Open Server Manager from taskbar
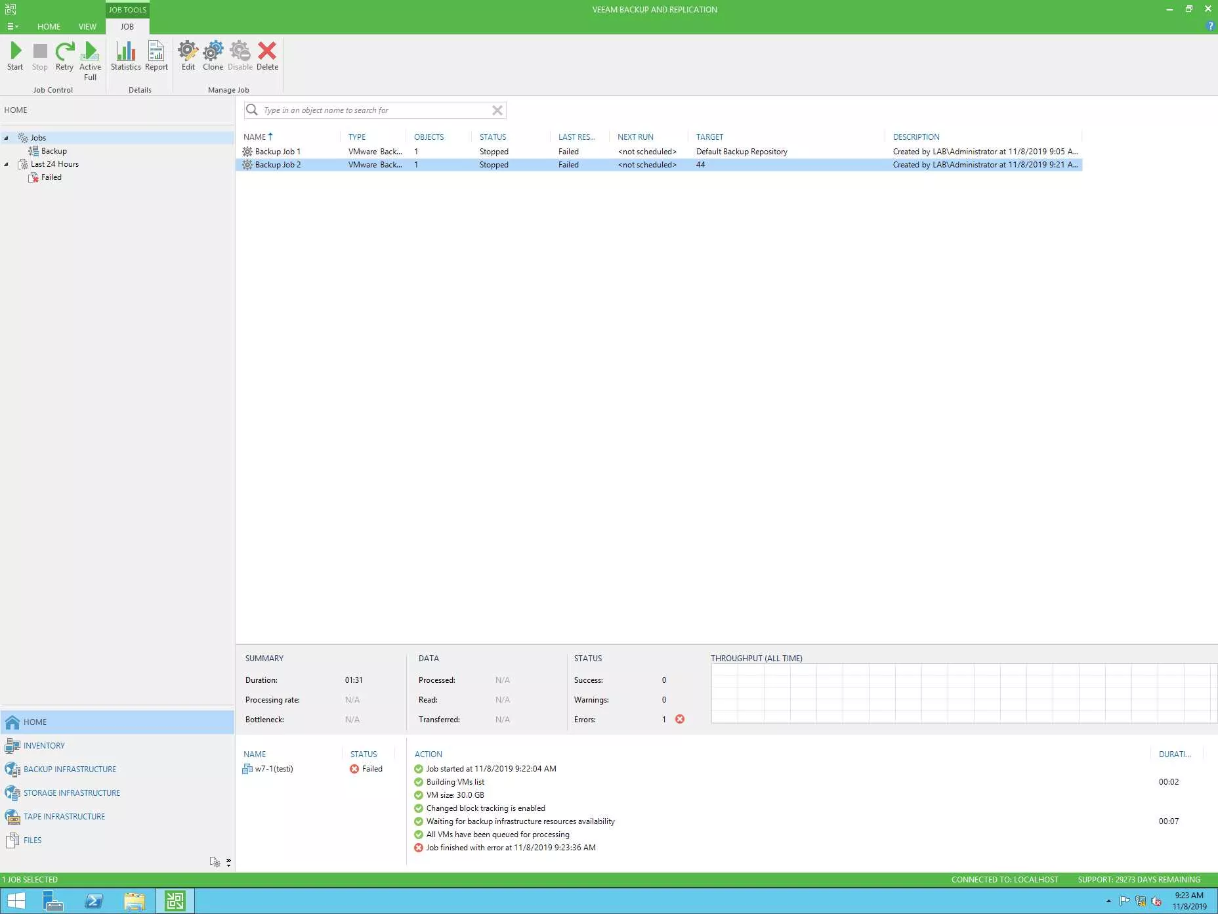Viewport: 1218px width, 914px height. (x=53, y=901)
